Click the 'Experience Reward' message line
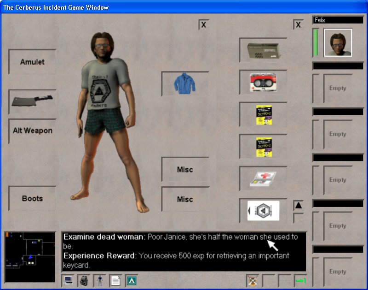 176,260
